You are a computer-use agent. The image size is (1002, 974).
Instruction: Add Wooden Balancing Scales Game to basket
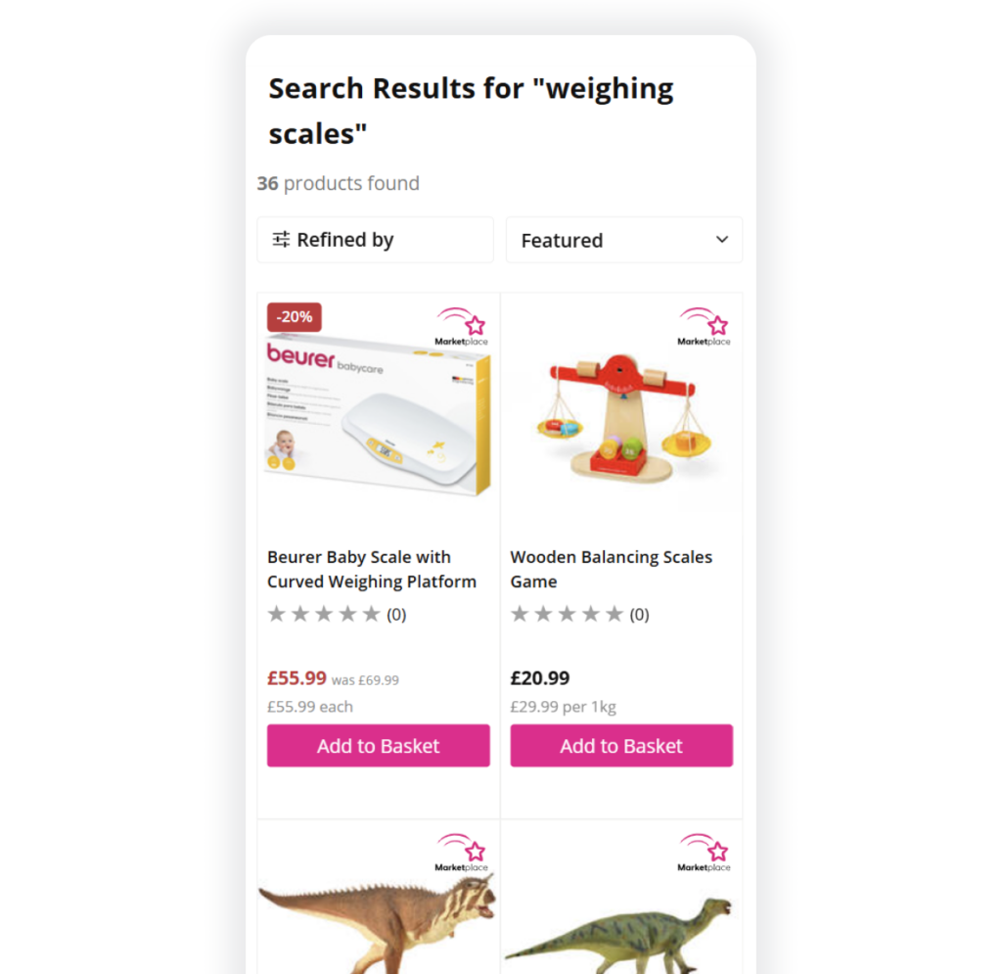pos(621,745)
